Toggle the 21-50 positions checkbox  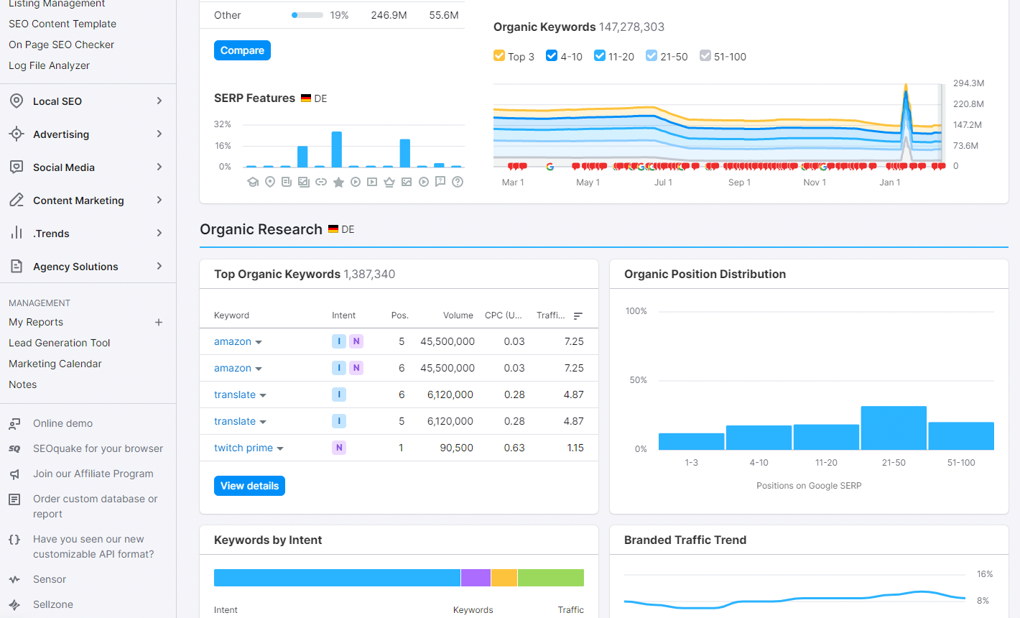652,56
